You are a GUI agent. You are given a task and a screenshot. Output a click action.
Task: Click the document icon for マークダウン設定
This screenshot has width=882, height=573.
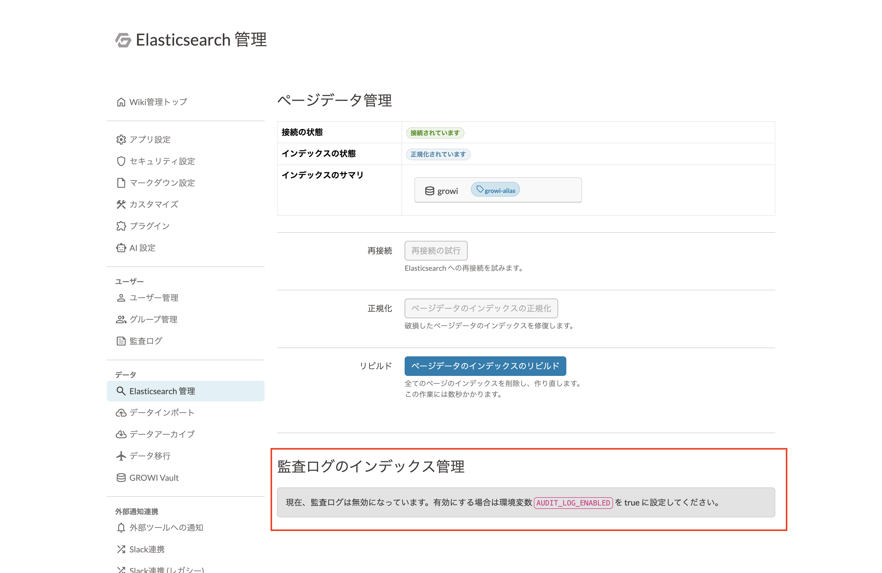pos(121,183)
